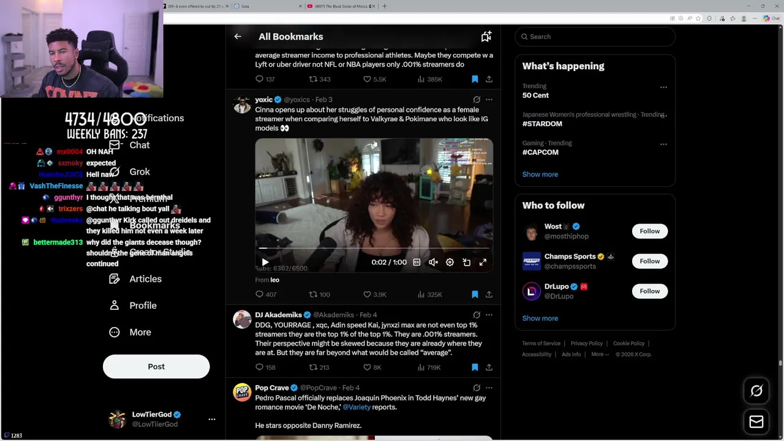Go back with the All Bookmarks arrow
This screenshot has height=441, width=784.
click(x=238, y=37)
